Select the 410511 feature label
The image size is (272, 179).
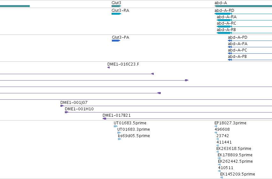(x=226, y=168)
